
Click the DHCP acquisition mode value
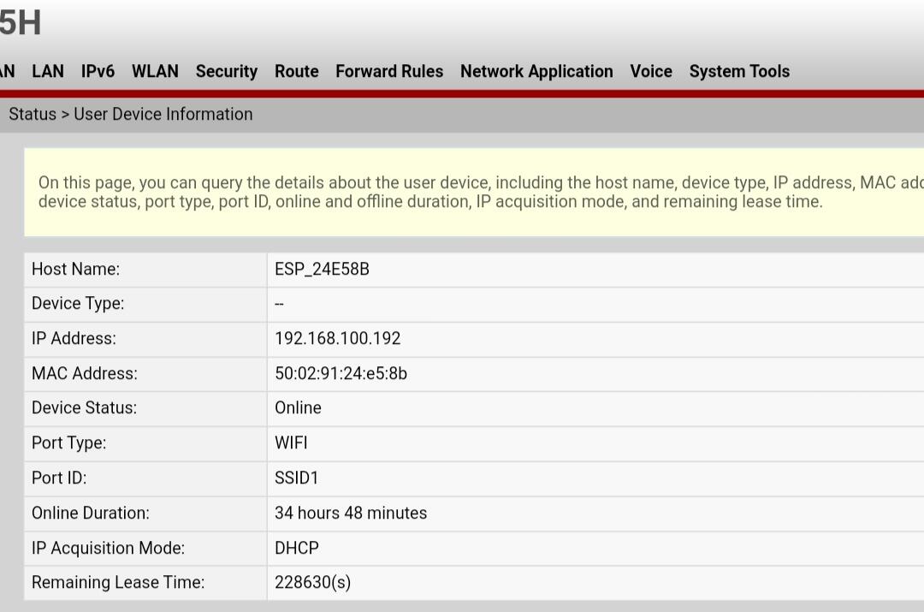click(296, 549)
